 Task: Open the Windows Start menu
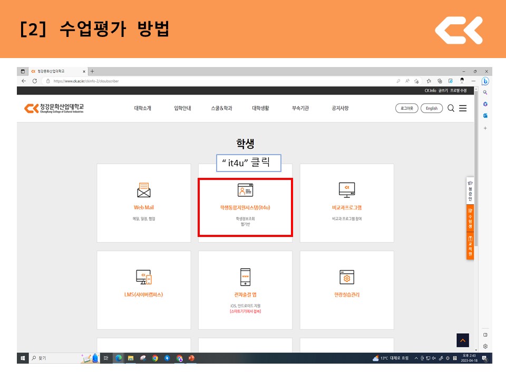pos(23,358)
